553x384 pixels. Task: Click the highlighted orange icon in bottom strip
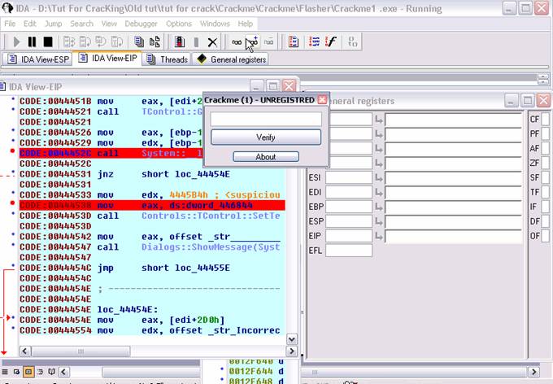[x=28, y=372]
